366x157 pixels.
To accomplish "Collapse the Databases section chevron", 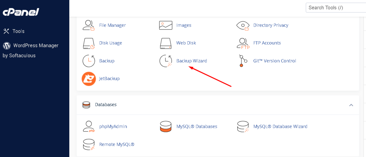I will (351, 105).
